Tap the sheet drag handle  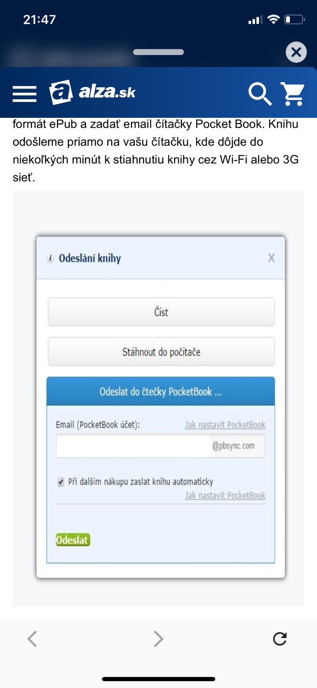point(158,52)
